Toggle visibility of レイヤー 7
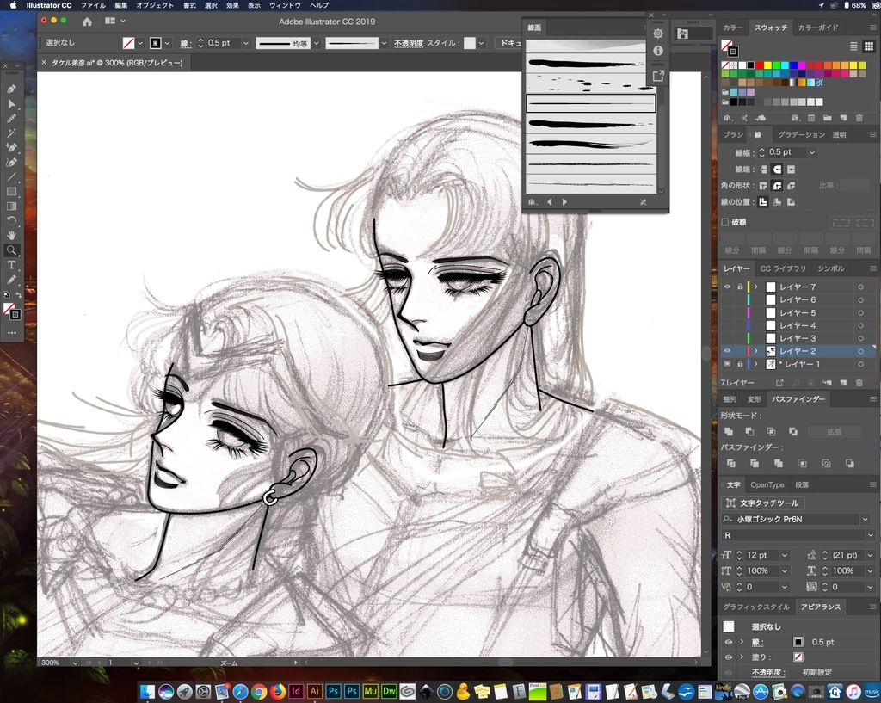Viewport: 881px width, 703px height. click(x=727, y=287)
